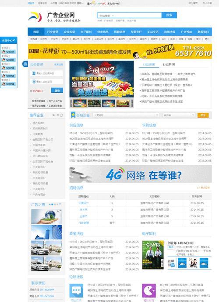219x302 pixels.
Task: Open 联系我们 in the main navigation
Action: (x=203, y=32)
